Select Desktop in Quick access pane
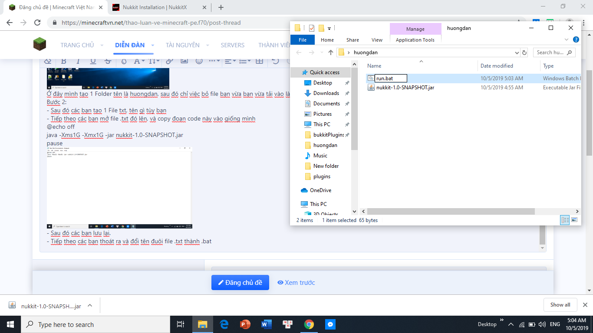Screen dimensions: 593x333 click(323, 83)
